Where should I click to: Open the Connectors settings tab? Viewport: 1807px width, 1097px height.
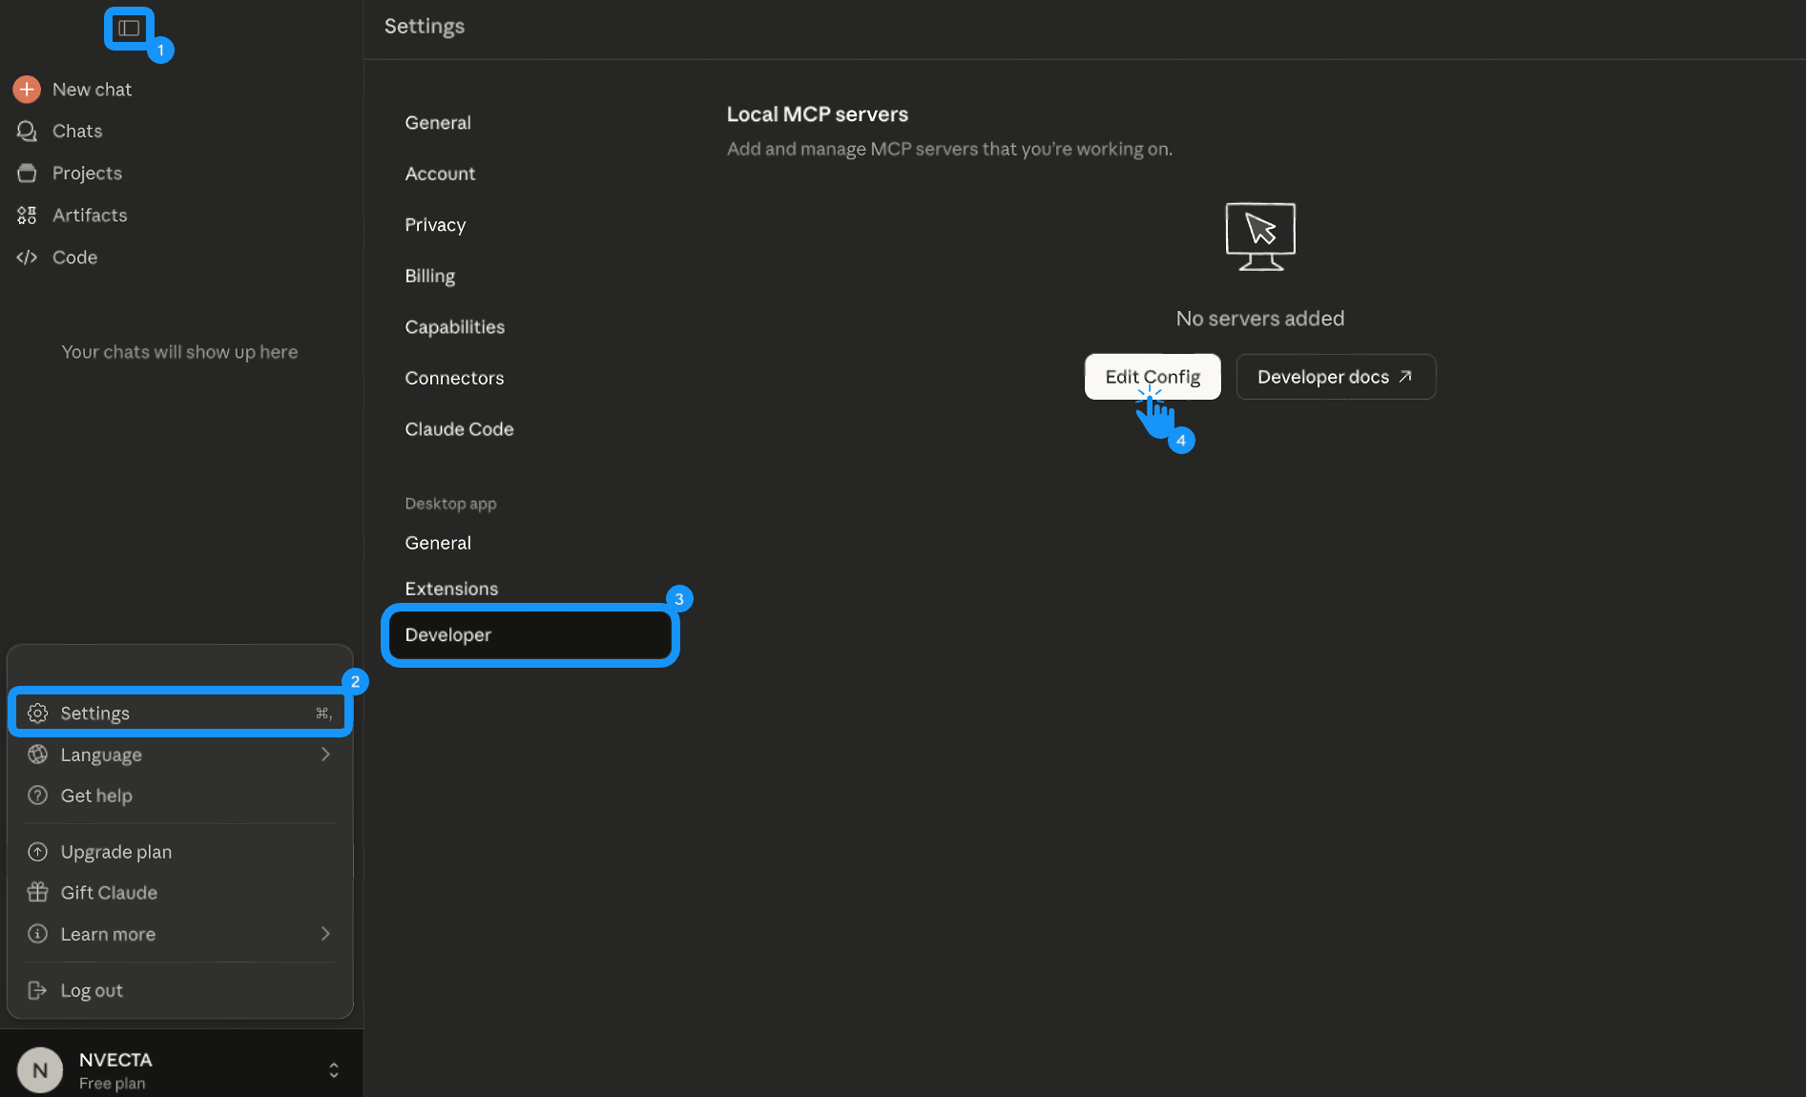point(454,379)
